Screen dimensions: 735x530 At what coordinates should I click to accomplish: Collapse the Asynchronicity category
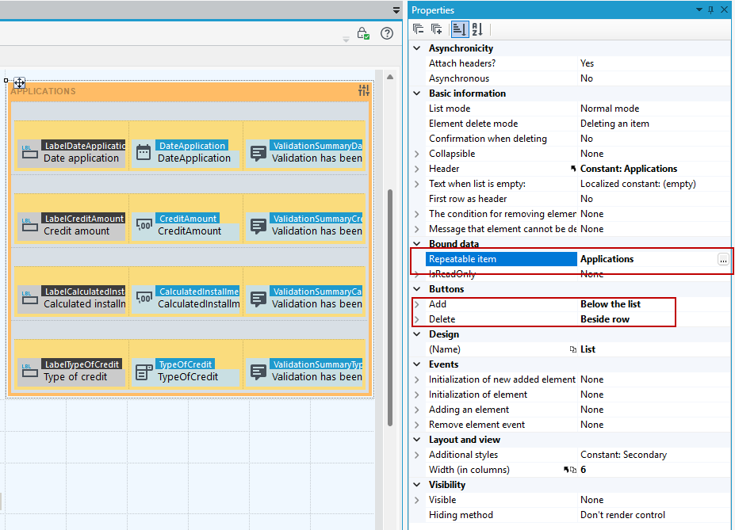point(417,48)
